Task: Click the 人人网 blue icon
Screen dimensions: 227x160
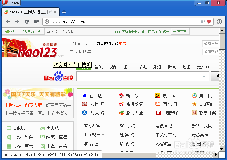Action: (85, 113)
